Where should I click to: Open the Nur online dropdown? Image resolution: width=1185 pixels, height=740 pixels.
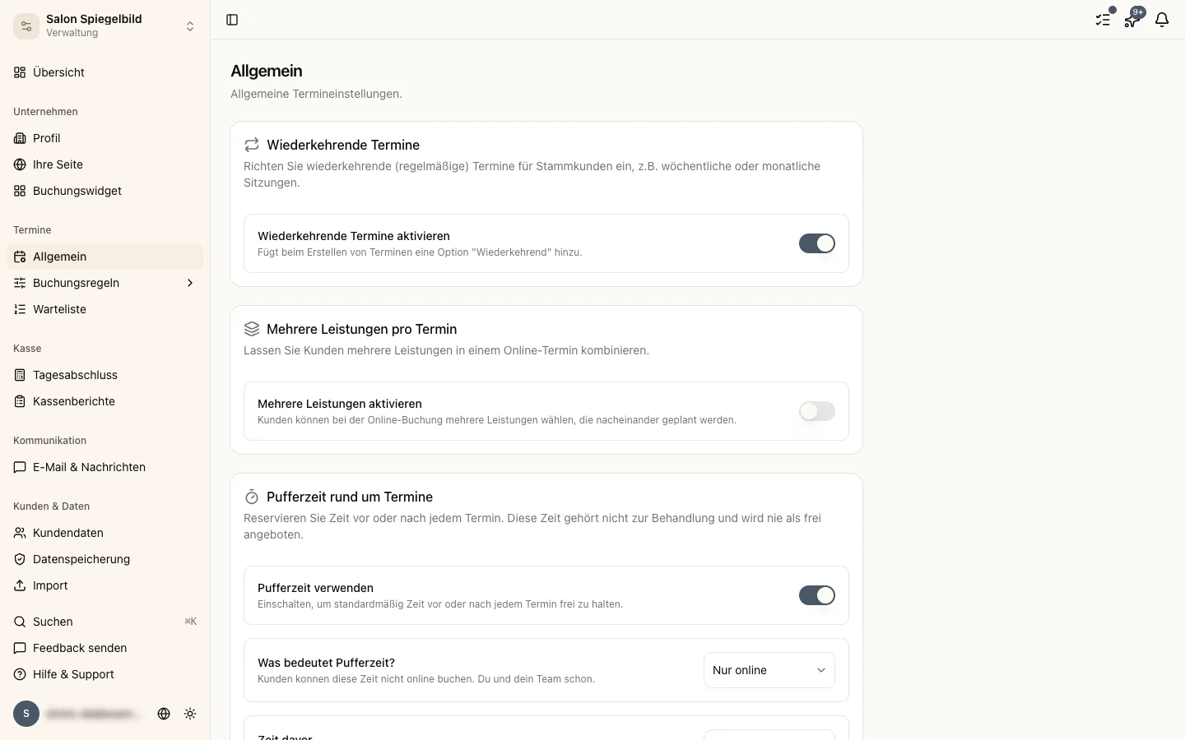click(769, 670)
